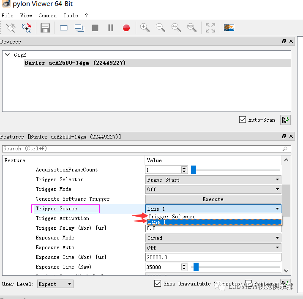Click the Trigger Activation feature label

click(x=63, y=218)
